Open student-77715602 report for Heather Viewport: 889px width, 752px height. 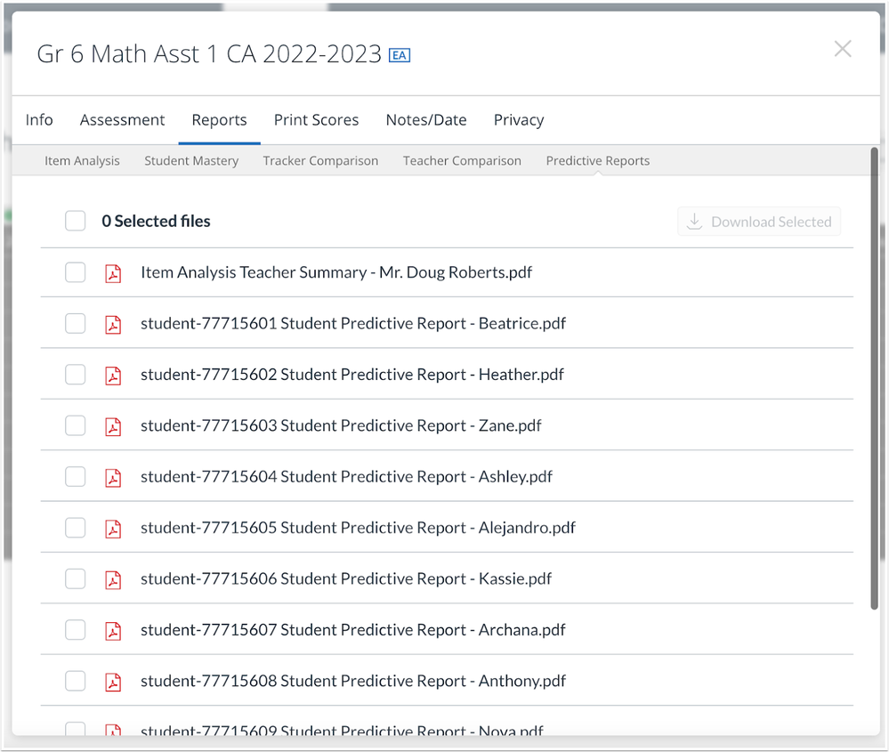point(352,375)
